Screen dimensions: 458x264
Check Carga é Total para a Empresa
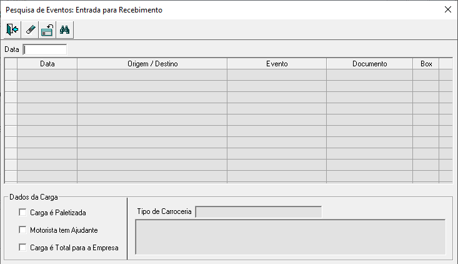tap(23, 248)
